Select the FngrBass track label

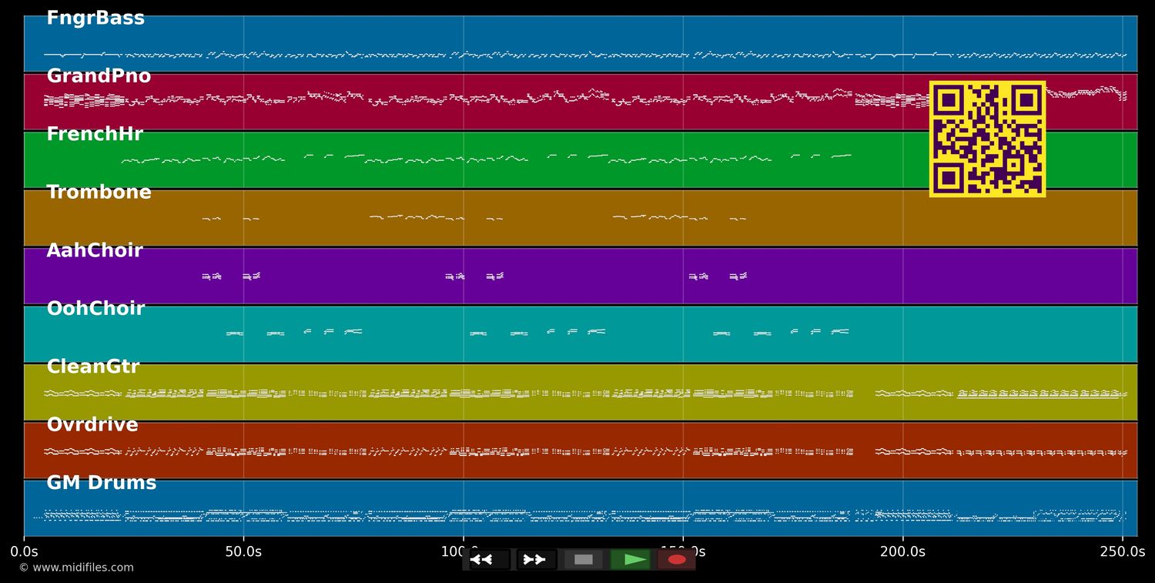95,18
